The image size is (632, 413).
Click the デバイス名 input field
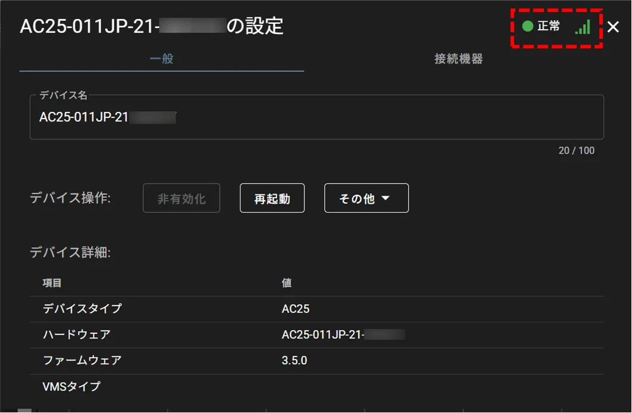tap(316, 117)
